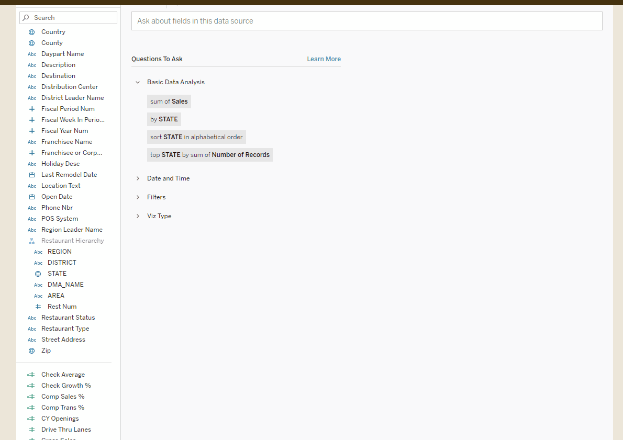Click the calculated field icon beside Check Average

[30, 374]
